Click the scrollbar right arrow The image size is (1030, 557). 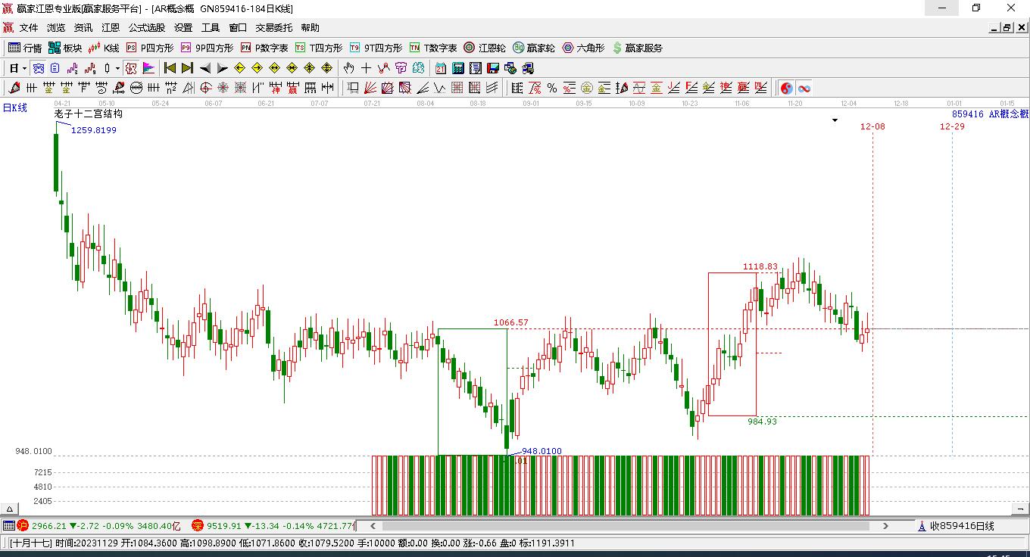tap(885, 525)
